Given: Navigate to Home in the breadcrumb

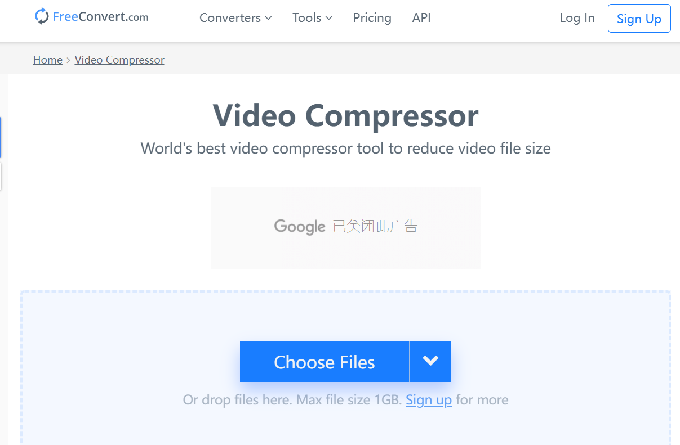Looking at the screenshot, I should 48,60.
